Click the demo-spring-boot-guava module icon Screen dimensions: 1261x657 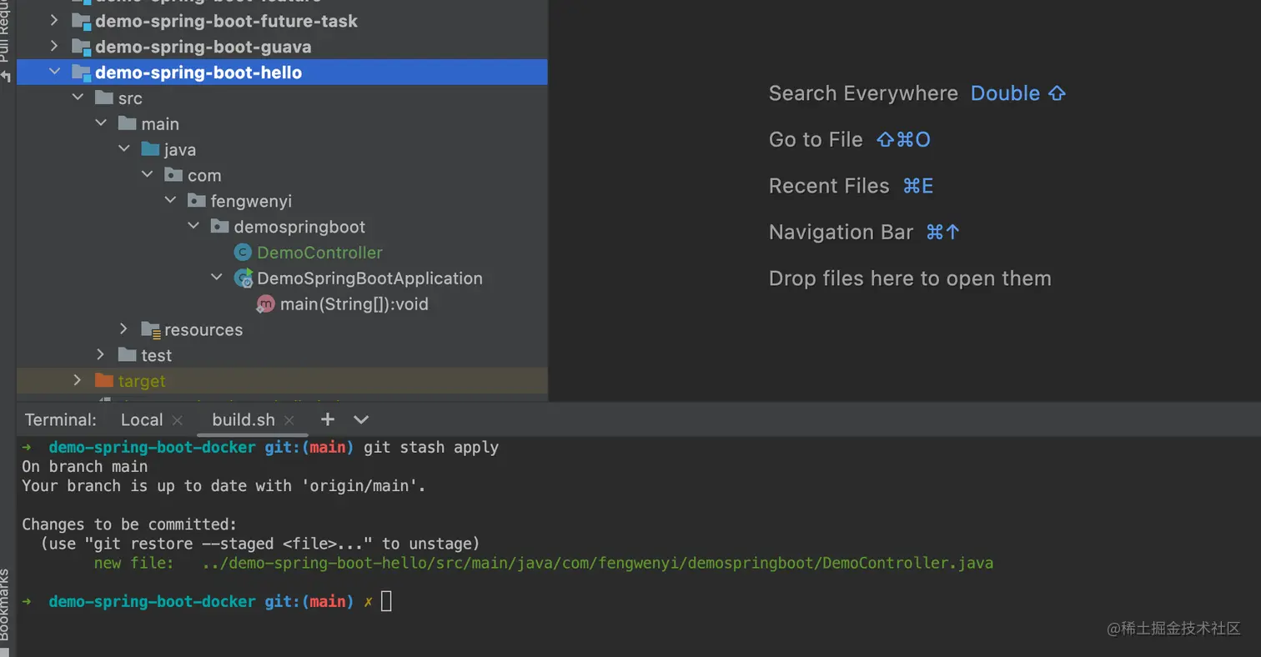click(x=81, y=47)
